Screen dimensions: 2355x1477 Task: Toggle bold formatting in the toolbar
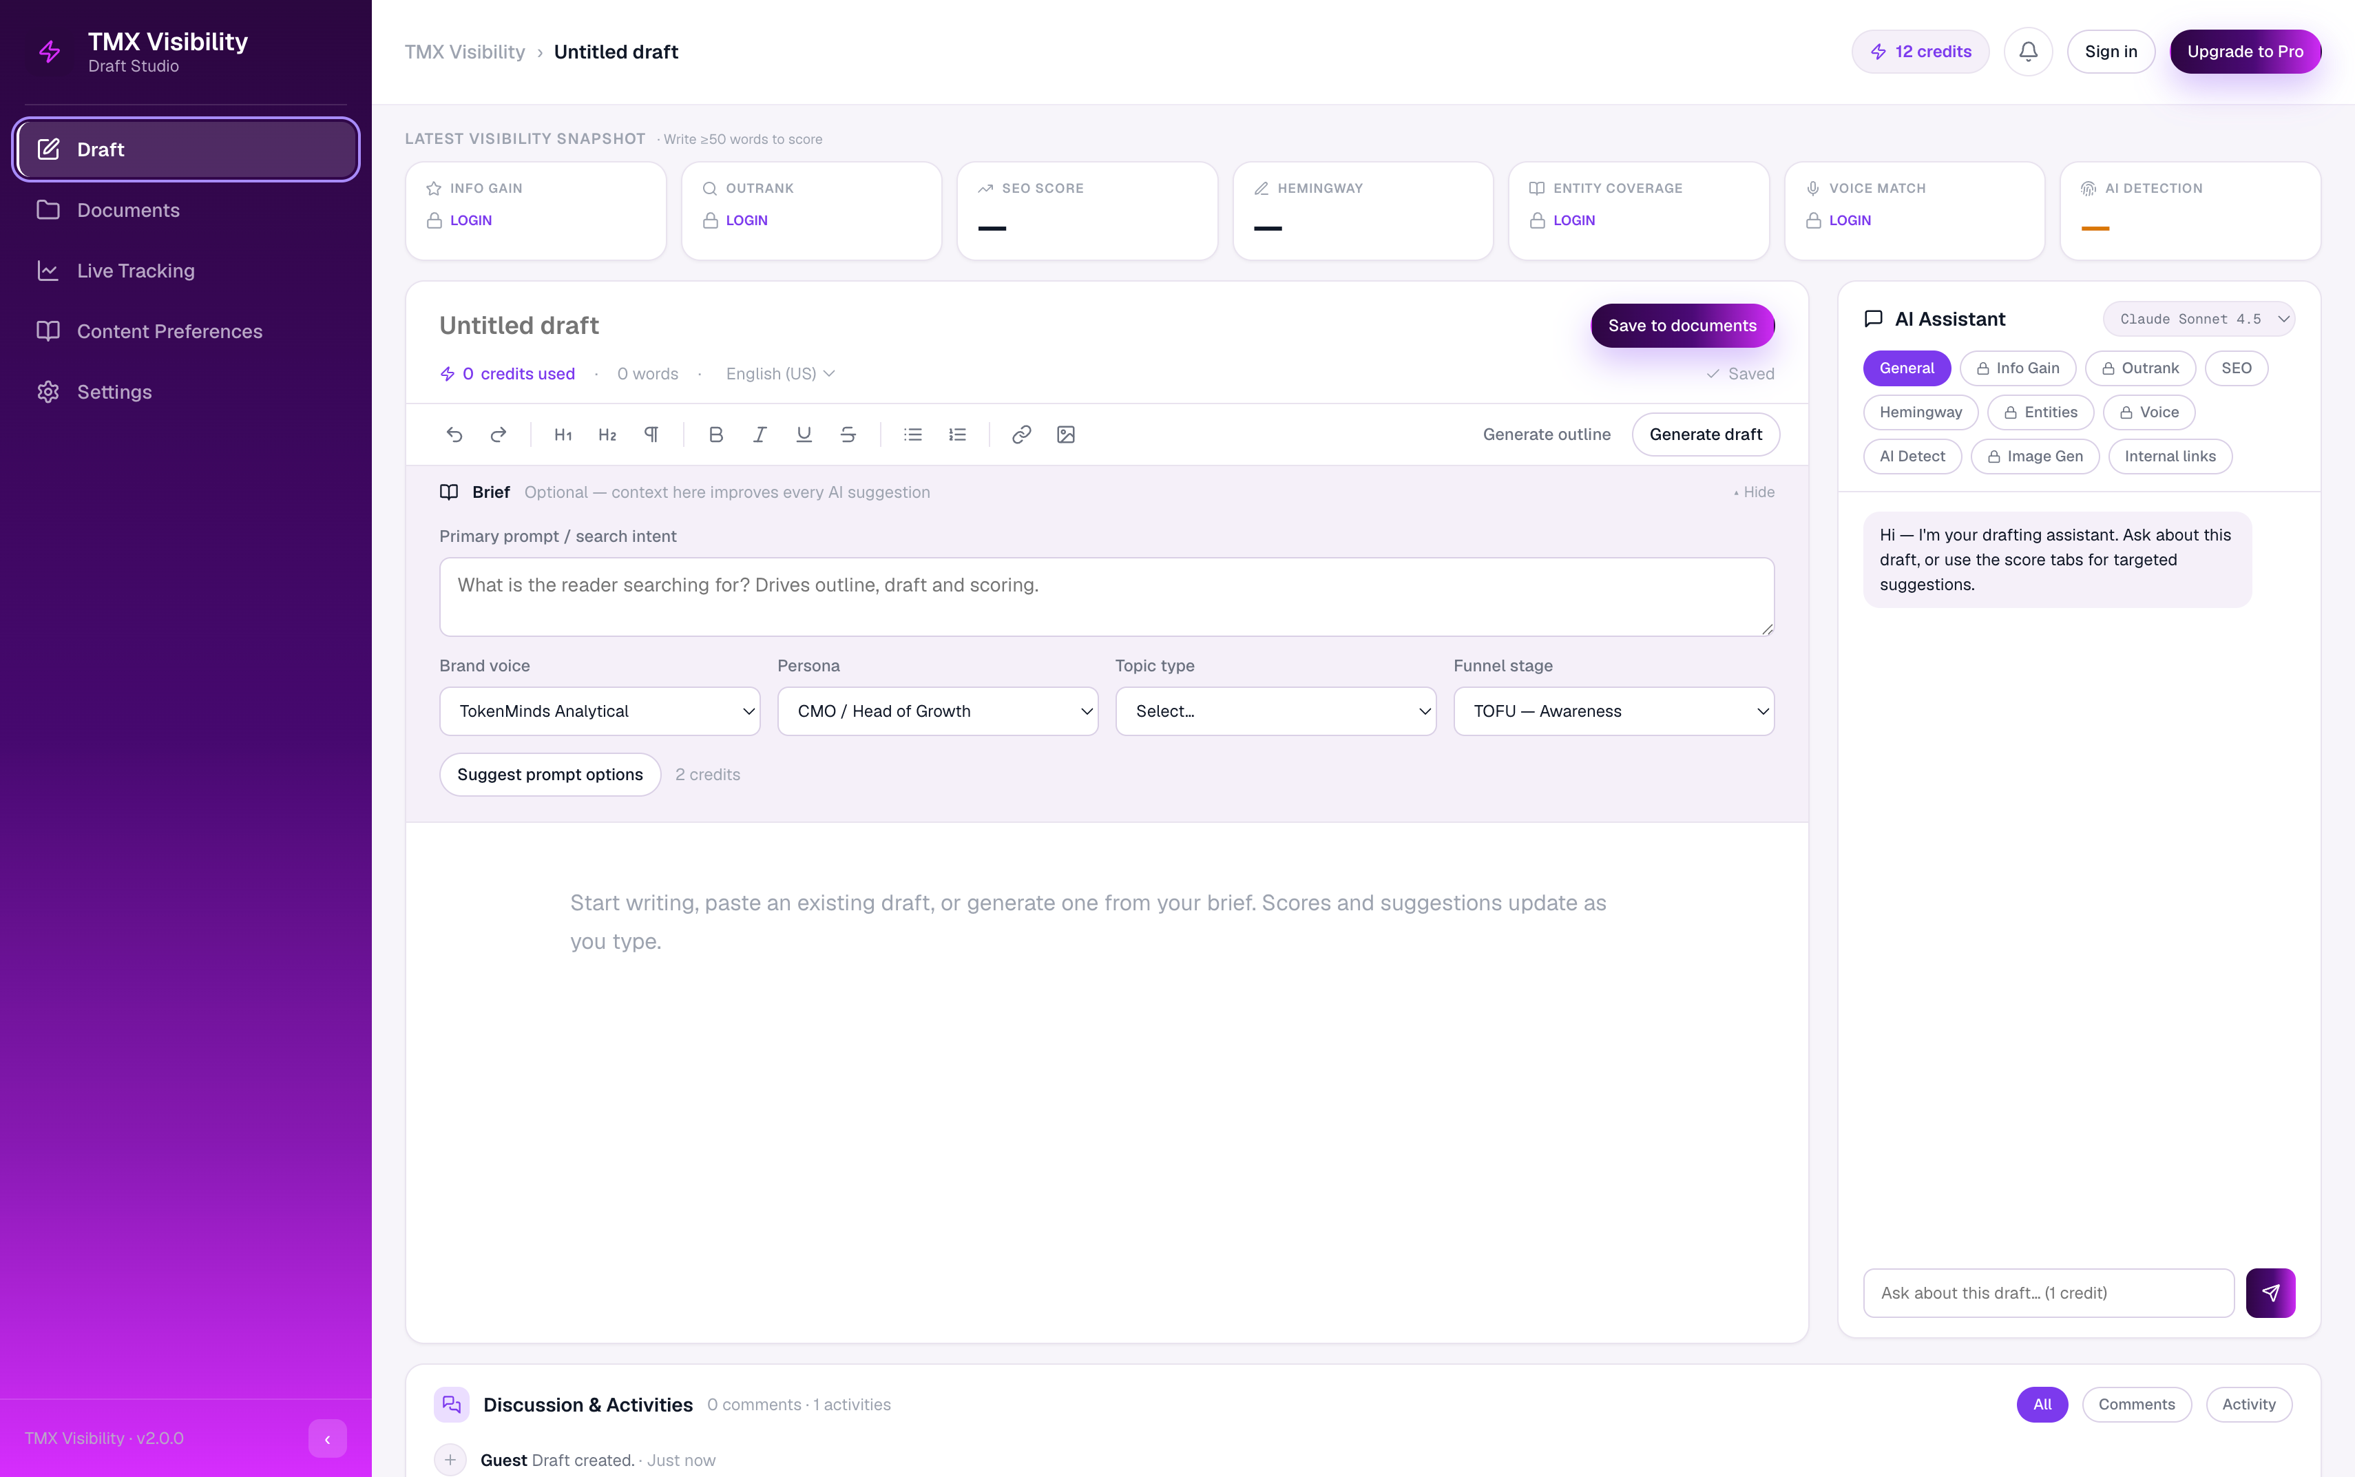point(716,434)
